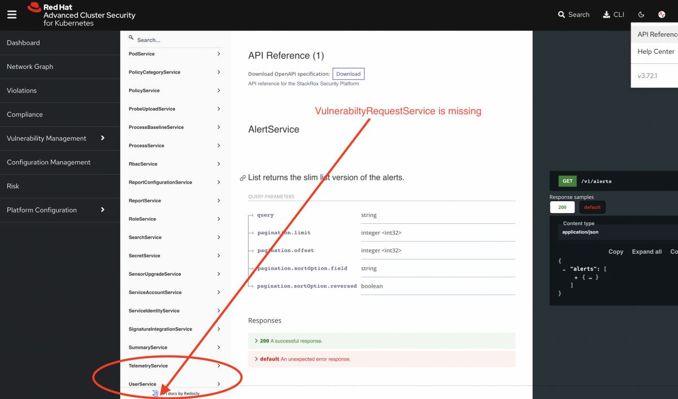This screenshot has height=399, width=678.
Task: Click Expand all in the response sample panel
Action: click(646, 251)
